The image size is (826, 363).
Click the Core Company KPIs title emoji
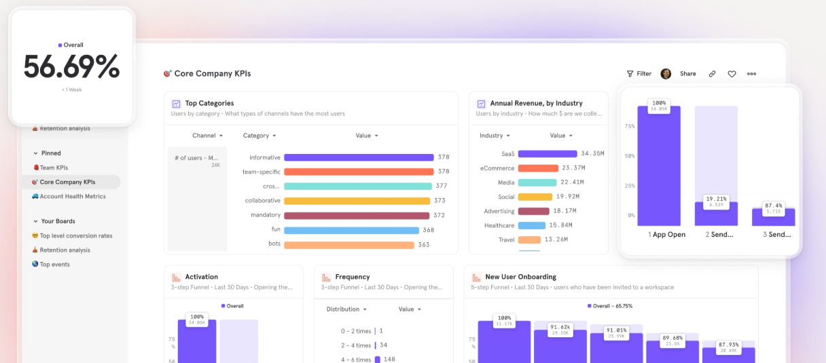pos(167,73)
